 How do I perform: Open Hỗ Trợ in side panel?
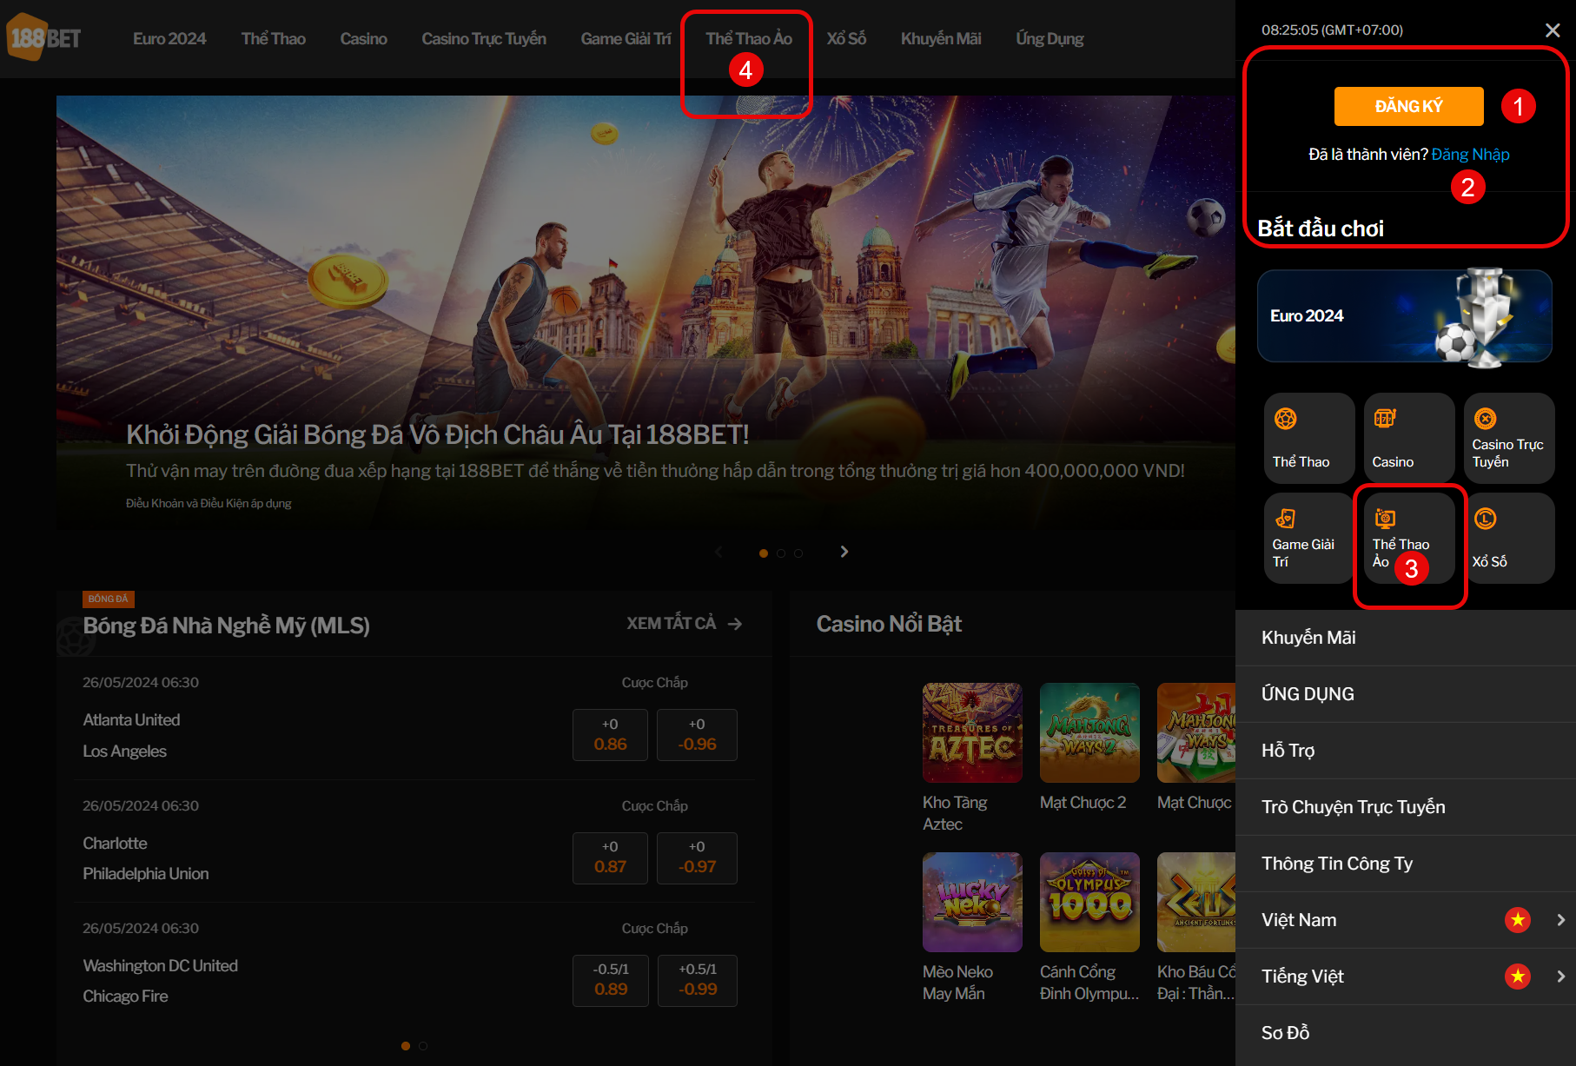[1406, 751]
